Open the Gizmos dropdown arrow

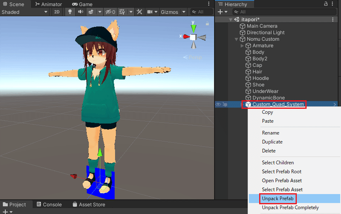tap(184, 12)
